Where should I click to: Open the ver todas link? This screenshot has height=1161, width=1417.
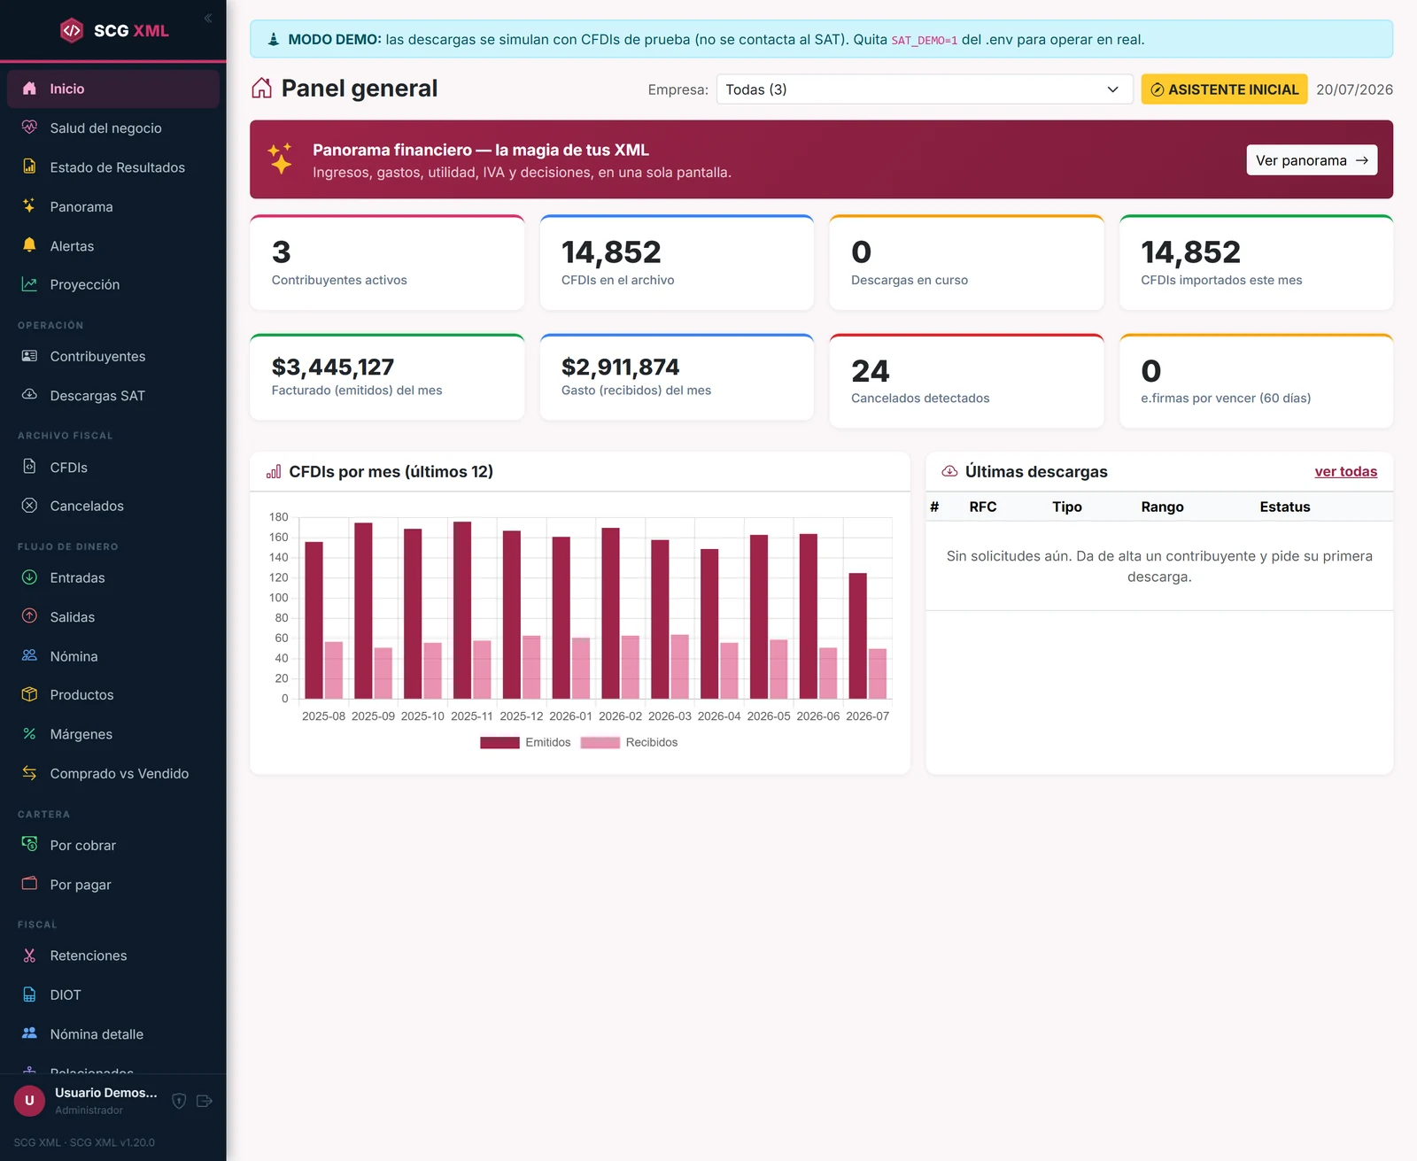1345,471
